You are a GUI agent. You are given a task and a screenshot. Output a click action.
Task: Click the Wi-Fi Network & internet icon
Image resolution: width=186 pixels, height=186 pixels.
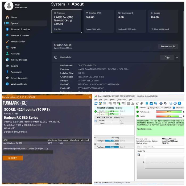click(x=7, y=35)
